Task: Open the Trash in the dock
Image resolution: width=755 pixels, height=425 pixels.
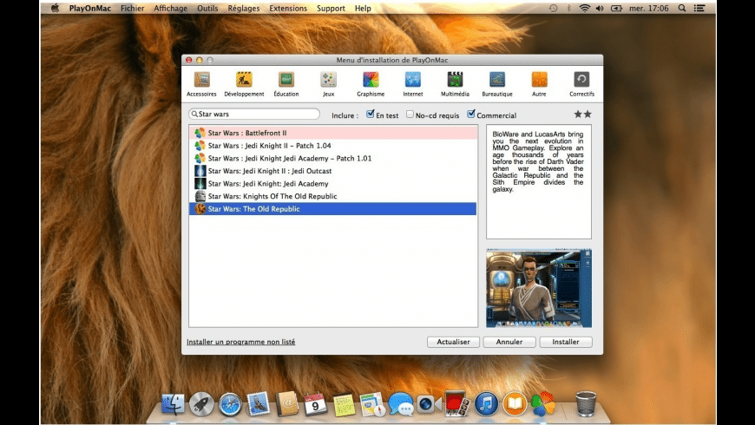Action: (586, 404)
